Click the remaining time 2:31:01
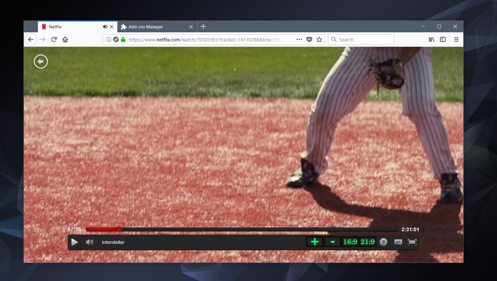497x281 pixels. pyautogui.click(x=410, y=229)
